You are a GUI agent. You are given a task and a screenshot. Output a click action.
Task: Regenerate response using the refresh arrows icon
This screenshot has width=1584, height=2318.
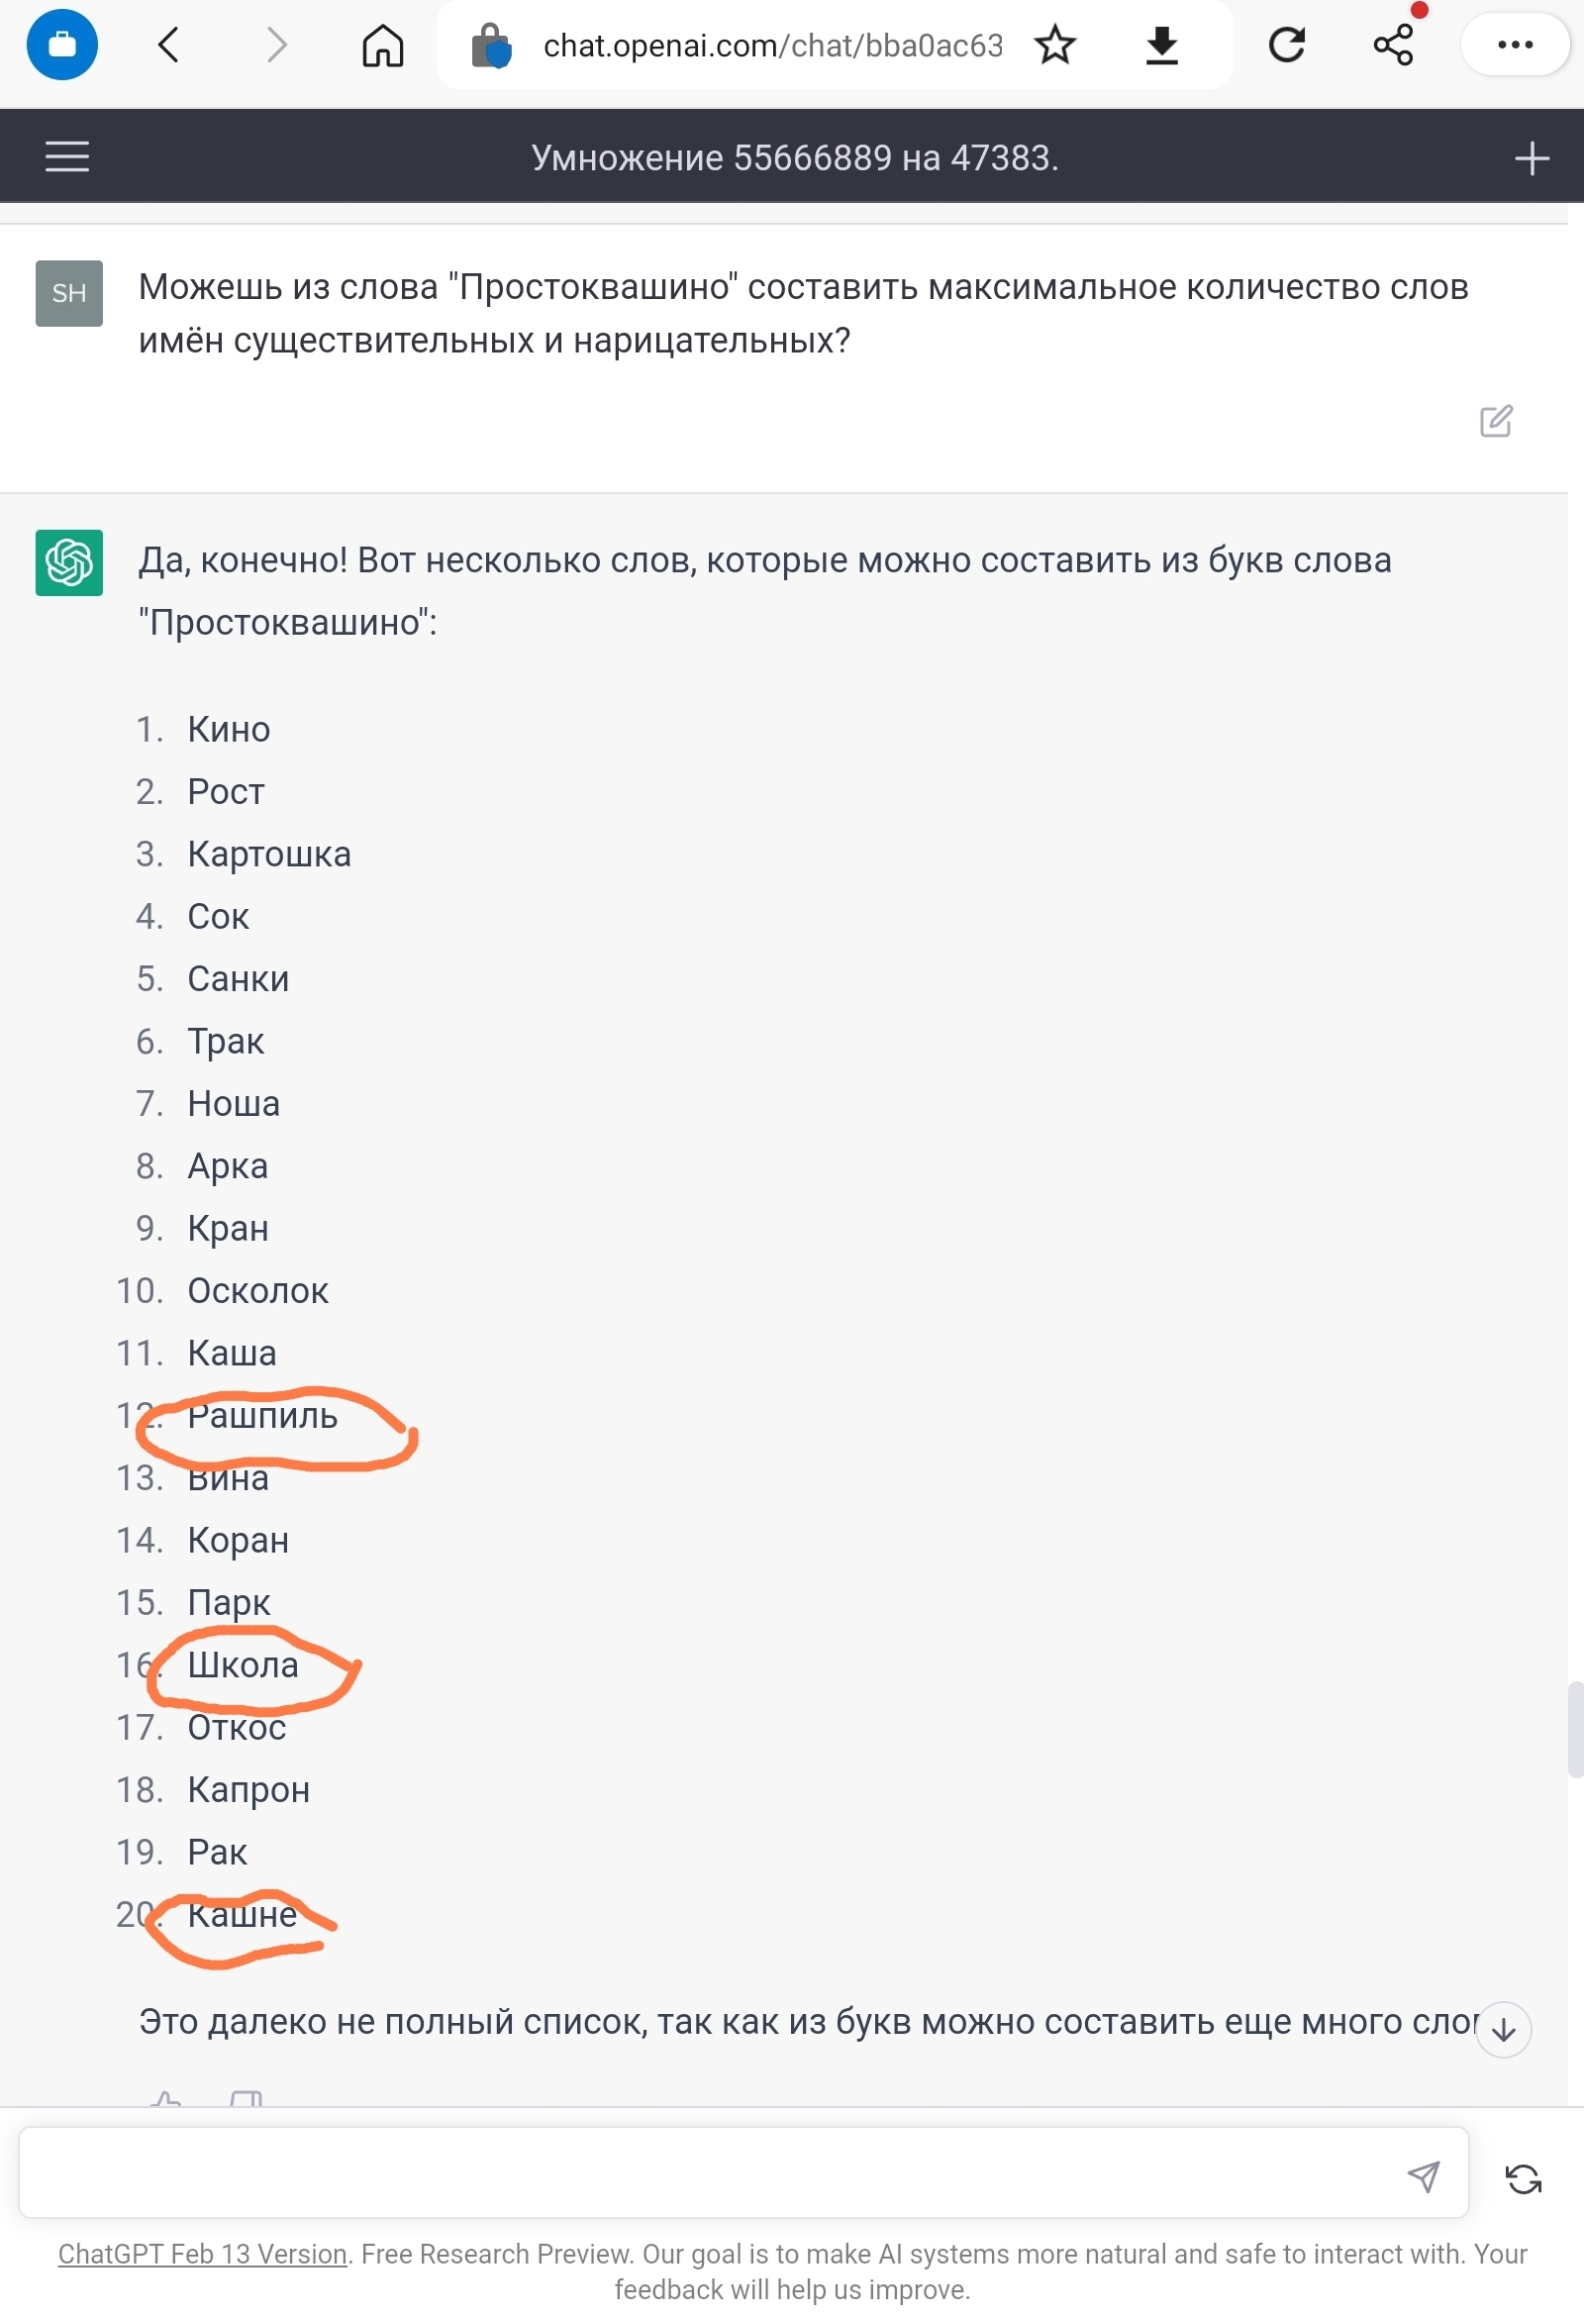[x=1523, y=2178]
